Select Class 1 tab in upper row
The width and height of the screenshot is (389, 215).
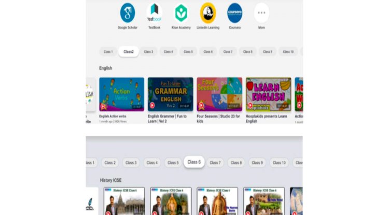tap(108, 52)
